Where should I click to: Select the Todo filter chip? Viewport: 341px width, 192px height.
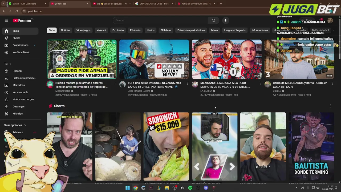pyautogui.click(x=52, y=30)
